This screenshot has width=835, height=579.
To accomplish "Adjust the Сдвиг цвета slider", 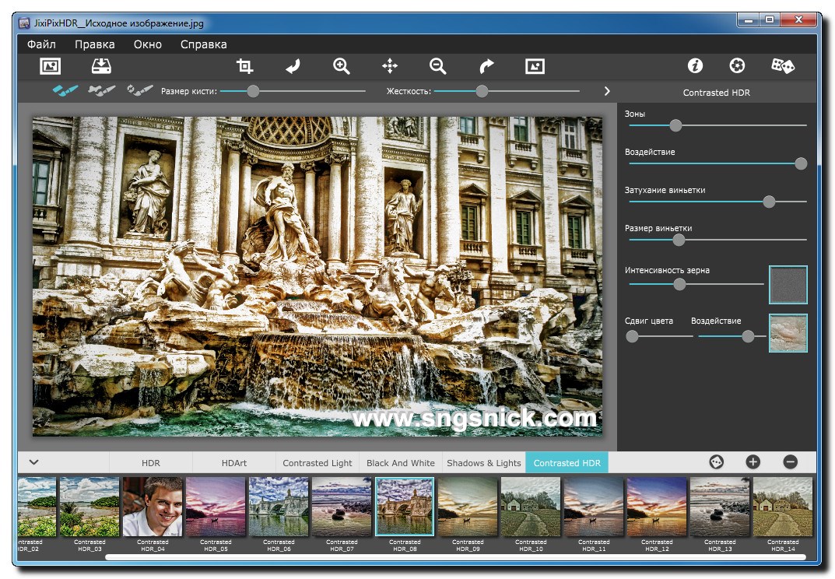I will pos(632,336).
